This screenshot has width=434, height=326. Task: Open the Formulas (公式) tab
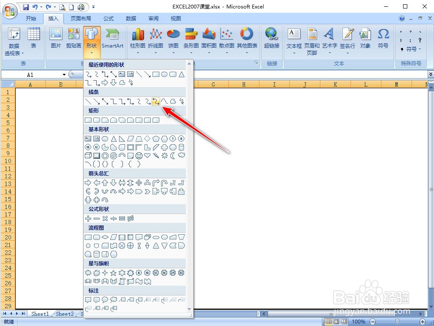[108, 19]
